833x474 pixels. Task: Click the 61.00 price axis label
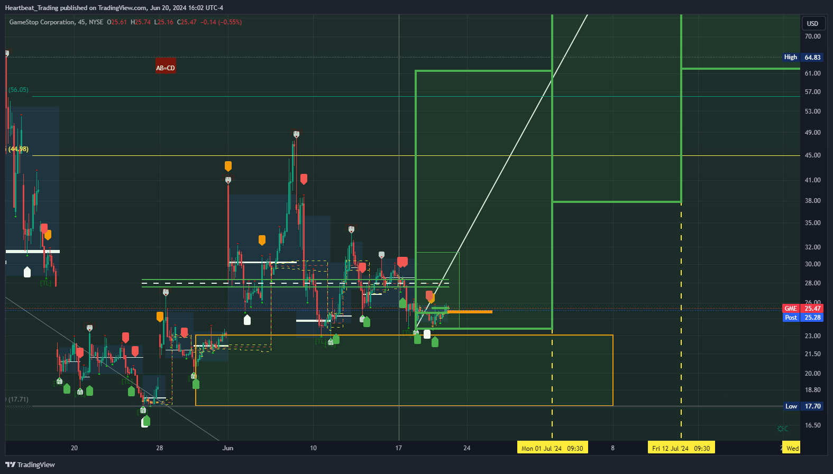[x=812, y=73]
